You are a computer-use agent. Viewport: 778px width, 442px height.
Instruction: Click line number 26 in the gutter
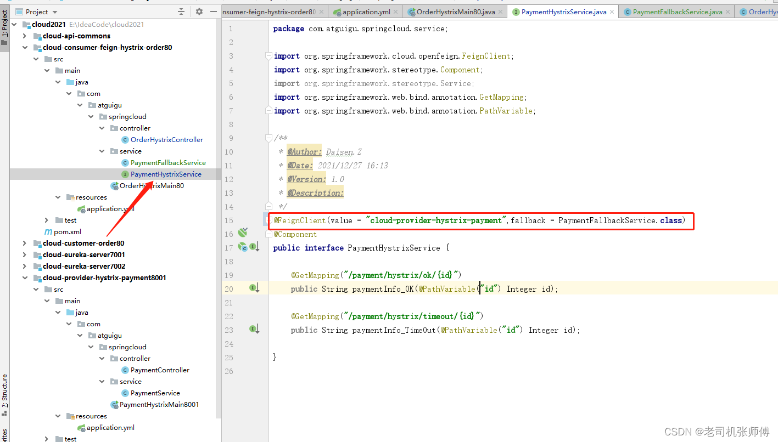point(229,371)
